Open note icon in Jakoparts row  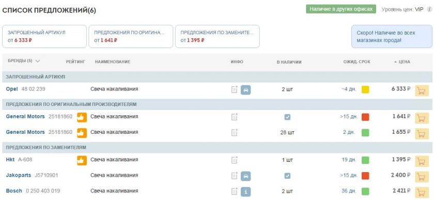pos(235,175)
